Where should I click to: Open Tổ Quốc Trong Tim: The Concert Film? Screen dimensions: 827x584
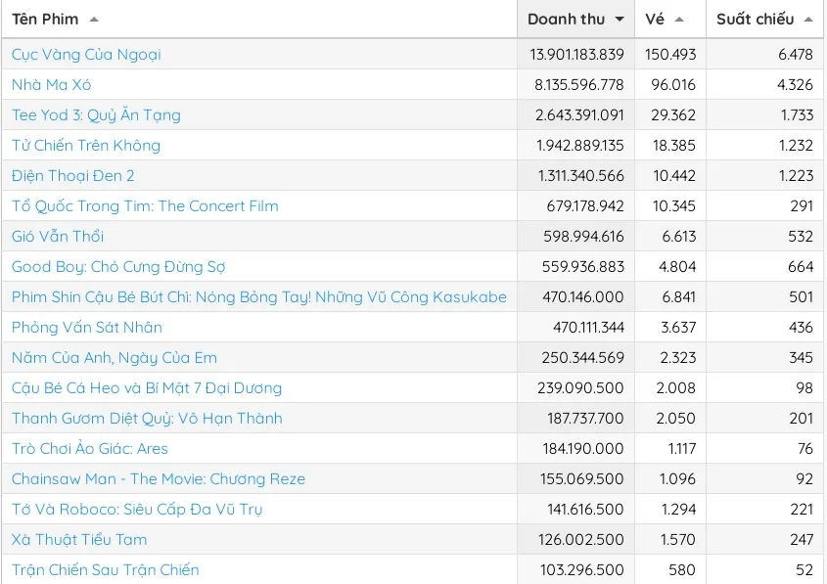(x=145, y=206)
